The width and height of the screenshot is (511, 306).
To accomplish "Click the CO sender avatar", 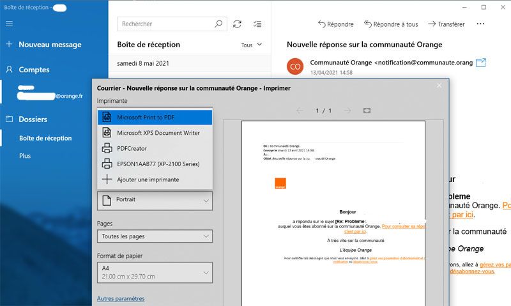I will tap(295, 66).
